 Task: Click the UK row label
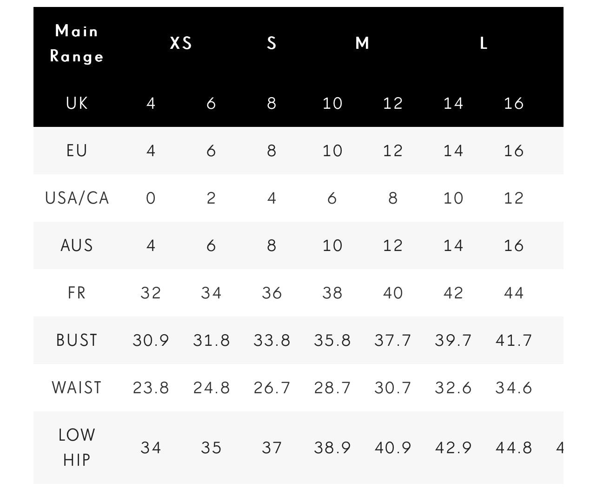[x=77, y=103]
